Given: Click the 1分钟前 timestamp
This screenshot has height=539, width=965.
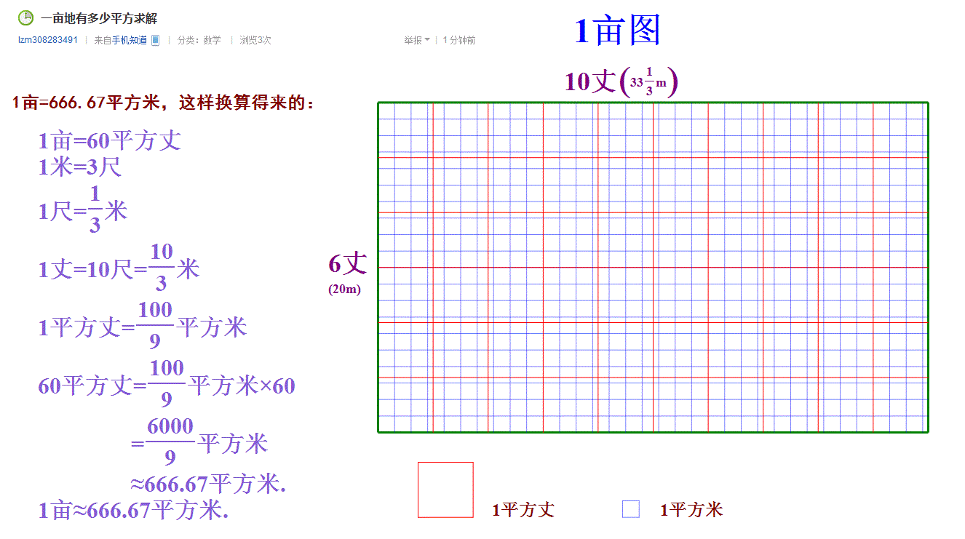Looking at the screenshot, I should point(459,40).
